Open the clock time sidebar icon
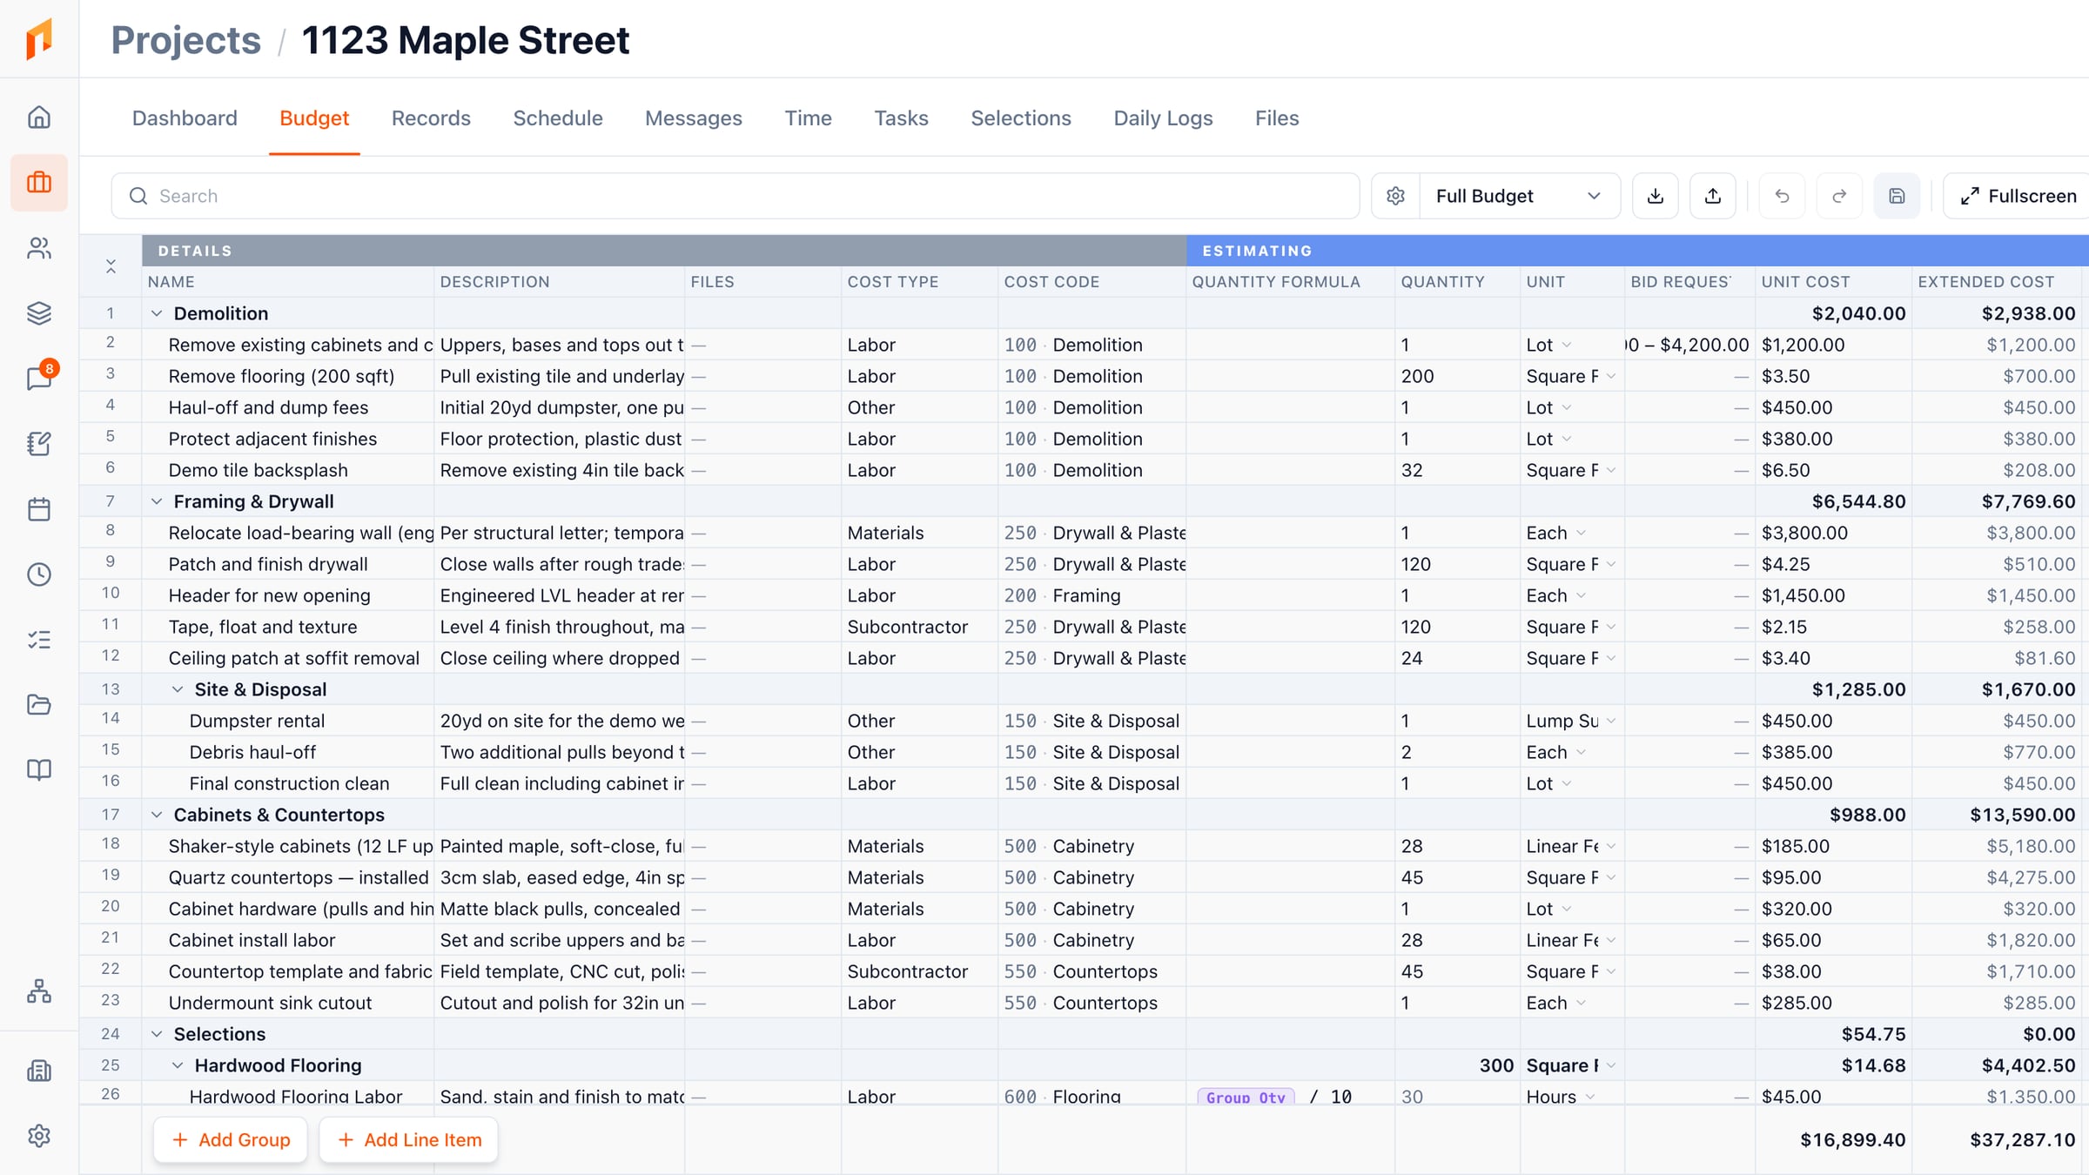The width and height of the screenshot is (2089, 1175). tap(39, 574)
